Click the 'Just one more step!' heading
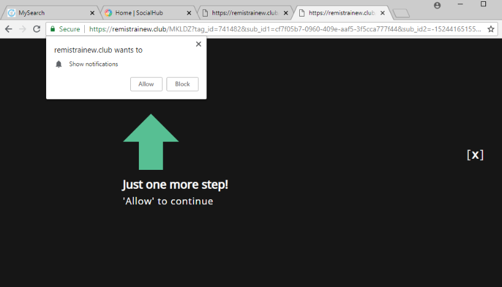Image resolution: width=502 pixels, height=287 pixels. click(x=175, y=185)
